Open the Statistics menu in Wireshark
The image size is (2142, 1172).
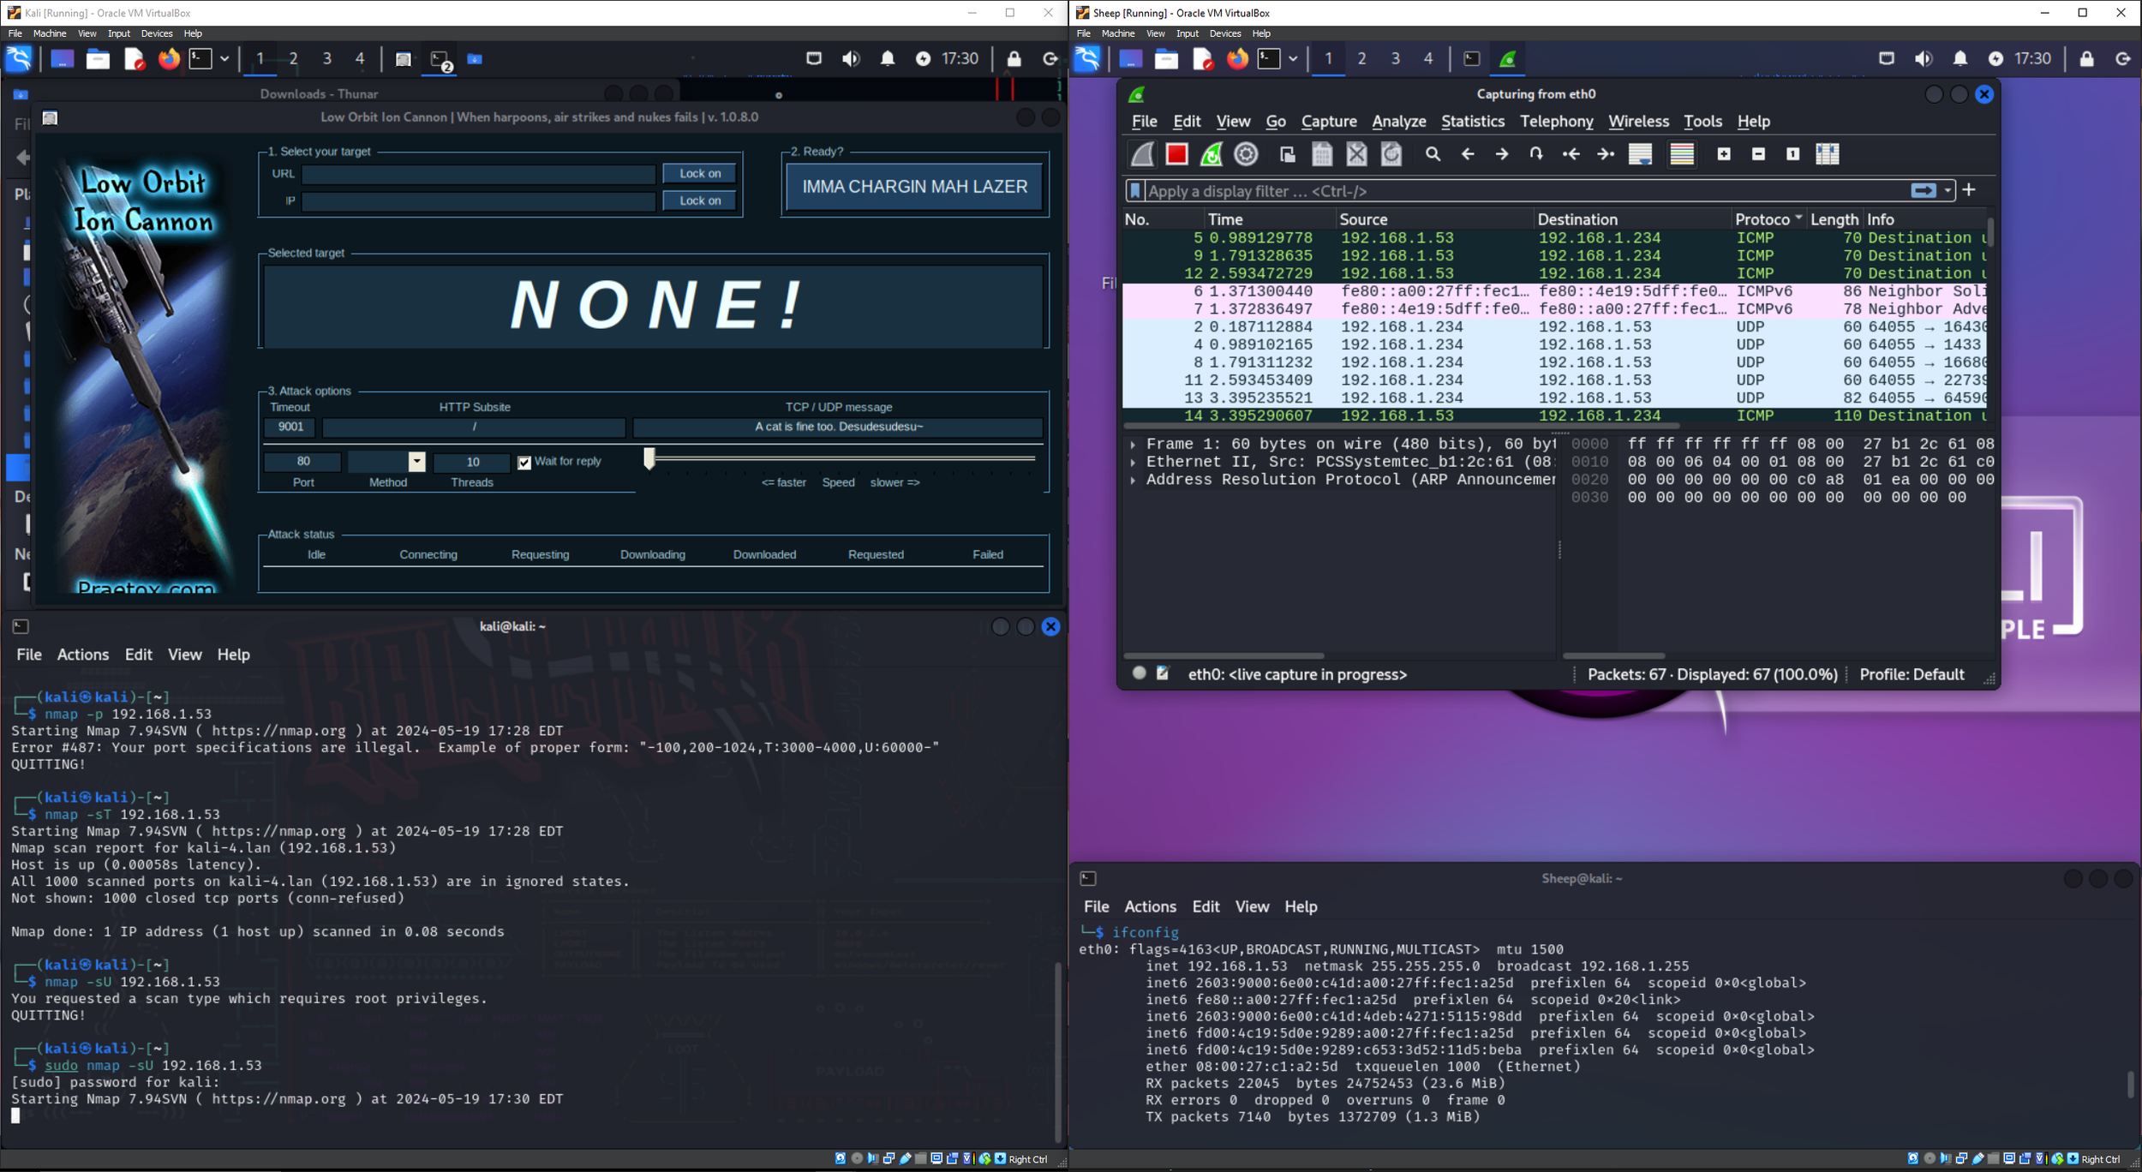coord(1472,122)
